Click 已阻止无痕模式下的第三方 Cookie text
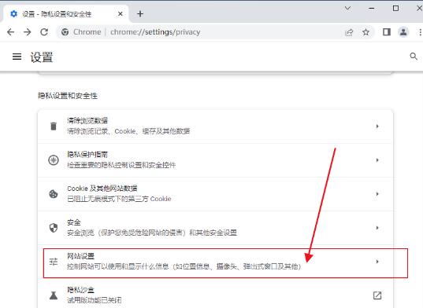 119,199
